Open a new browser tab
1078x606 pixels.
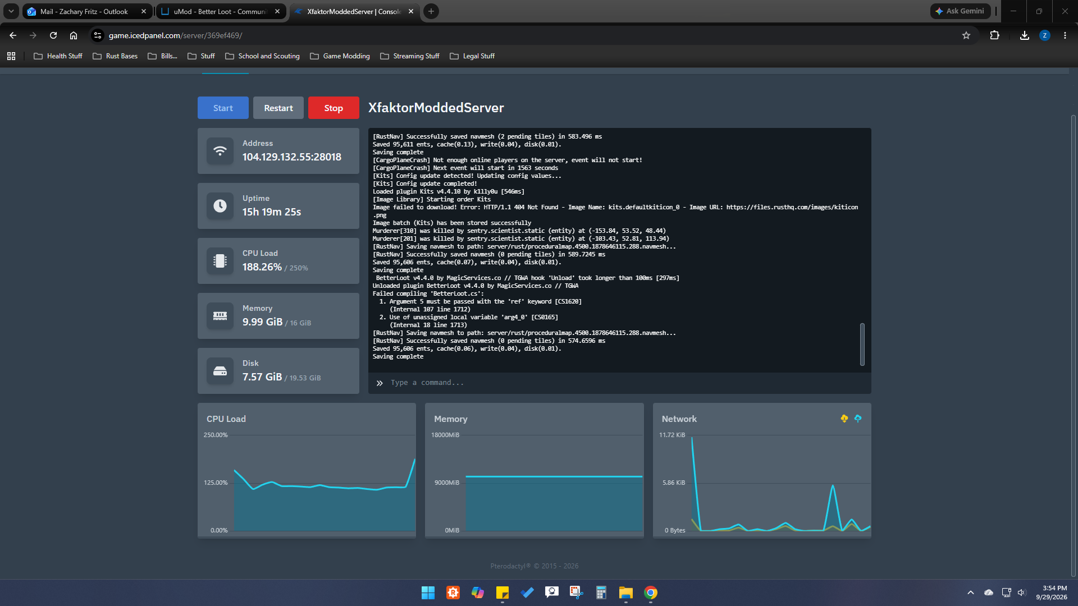[431, 11]
